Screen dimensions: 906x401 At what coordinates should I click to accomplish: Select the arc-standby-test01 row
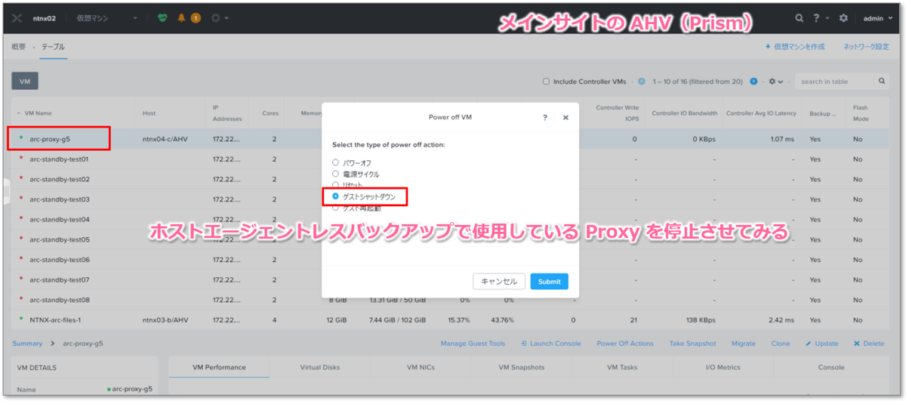[451, 159]
